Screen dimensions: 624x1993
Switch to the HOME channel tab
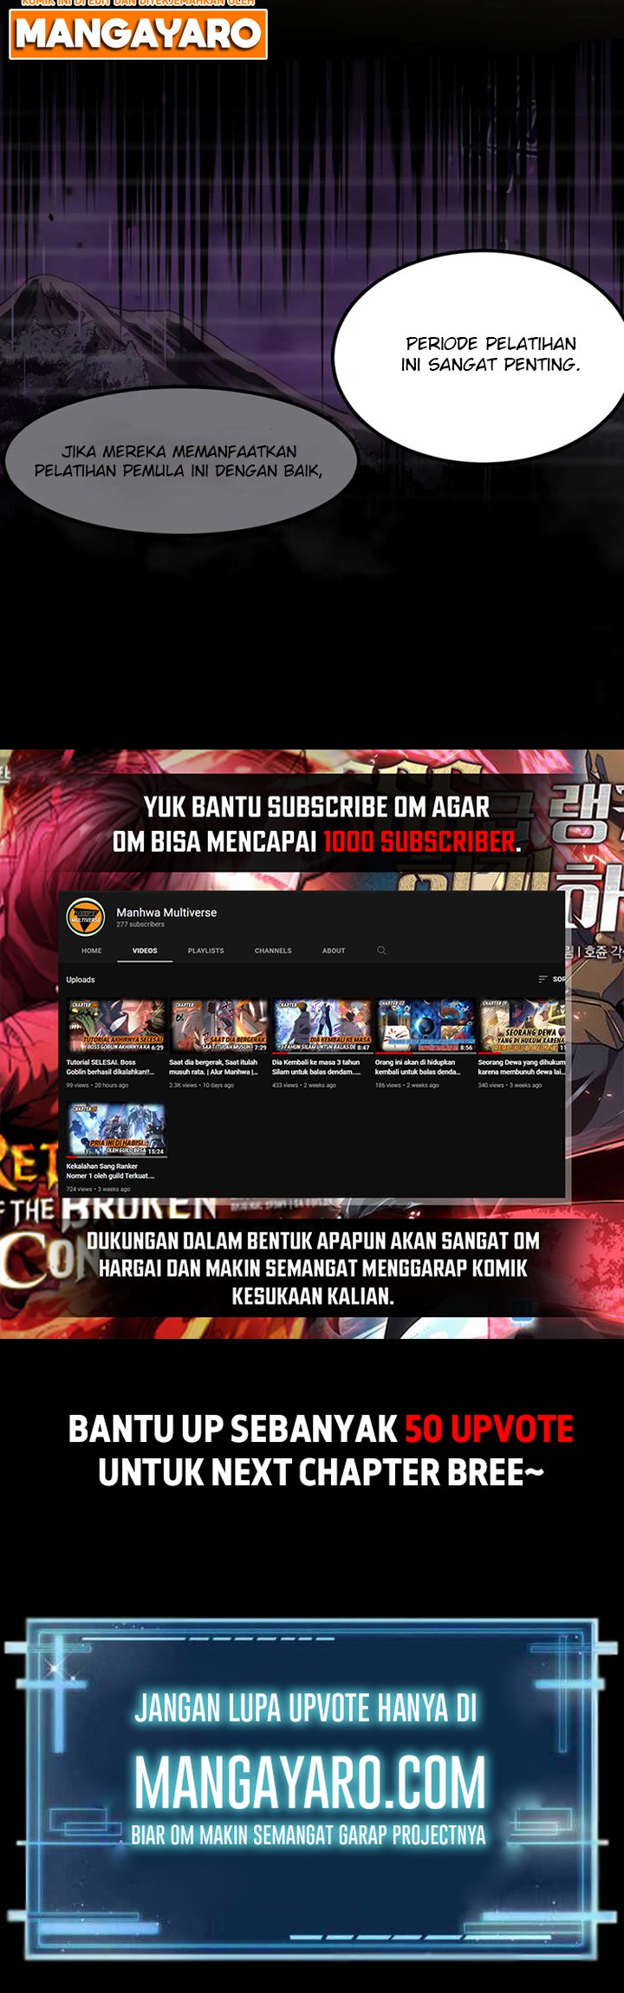tap(92, 951)
